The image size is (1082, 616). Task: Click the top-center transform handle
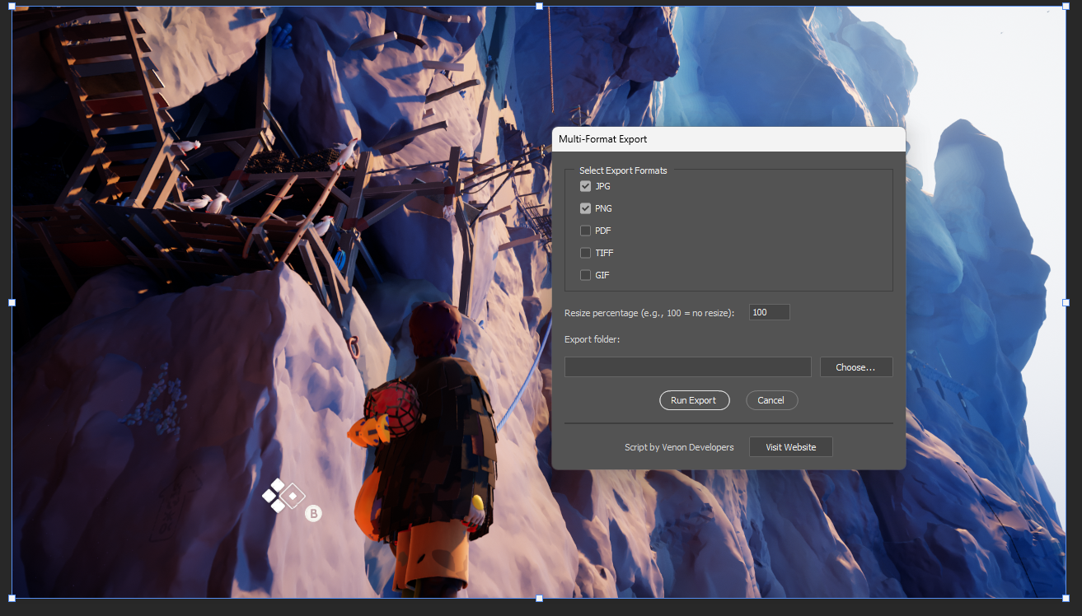click(540, 7)
